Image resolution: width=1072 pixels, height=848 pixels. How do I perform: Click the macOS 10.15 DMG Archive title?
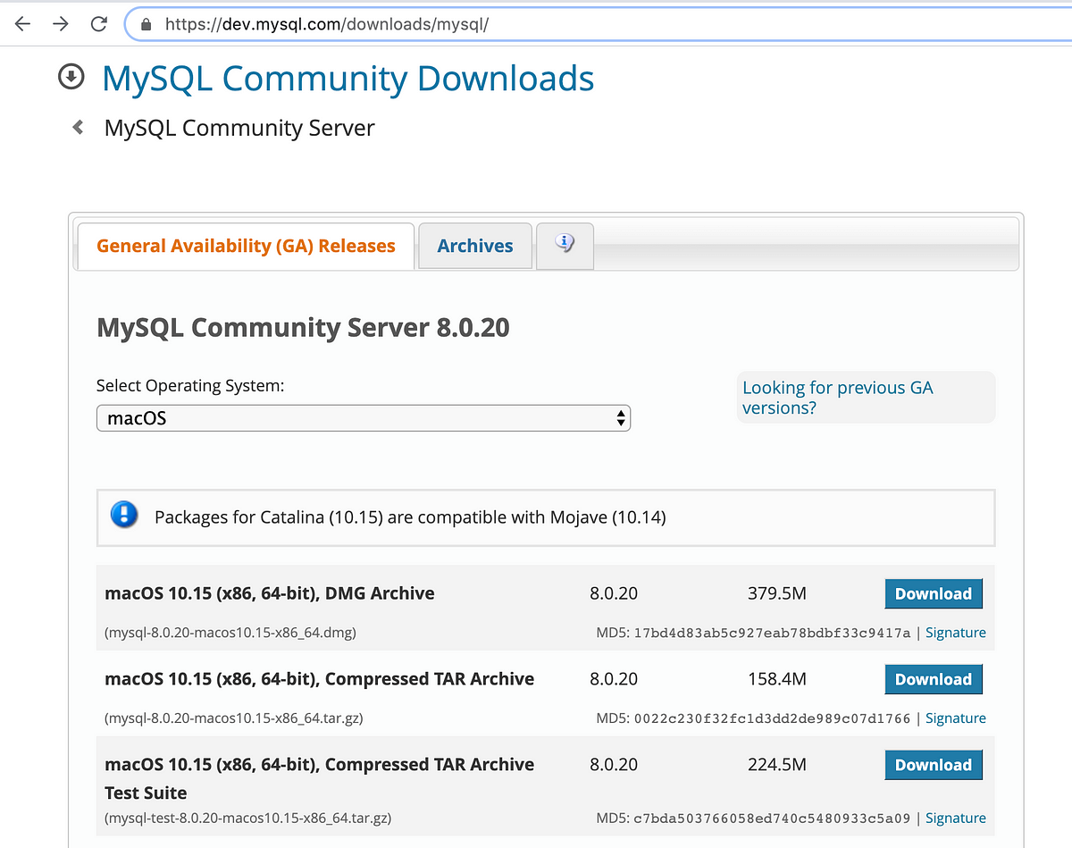(x=270, y=593)
